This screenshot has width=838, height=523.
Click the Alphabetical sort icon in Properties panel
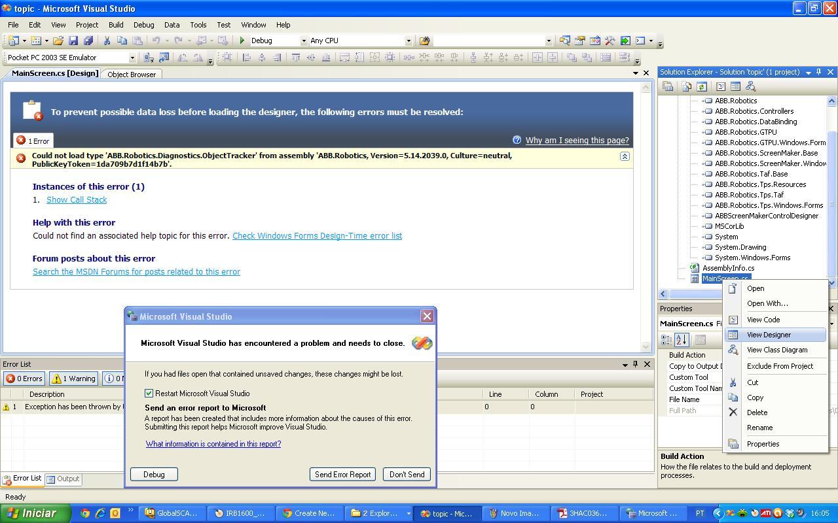tap(682, 340)
